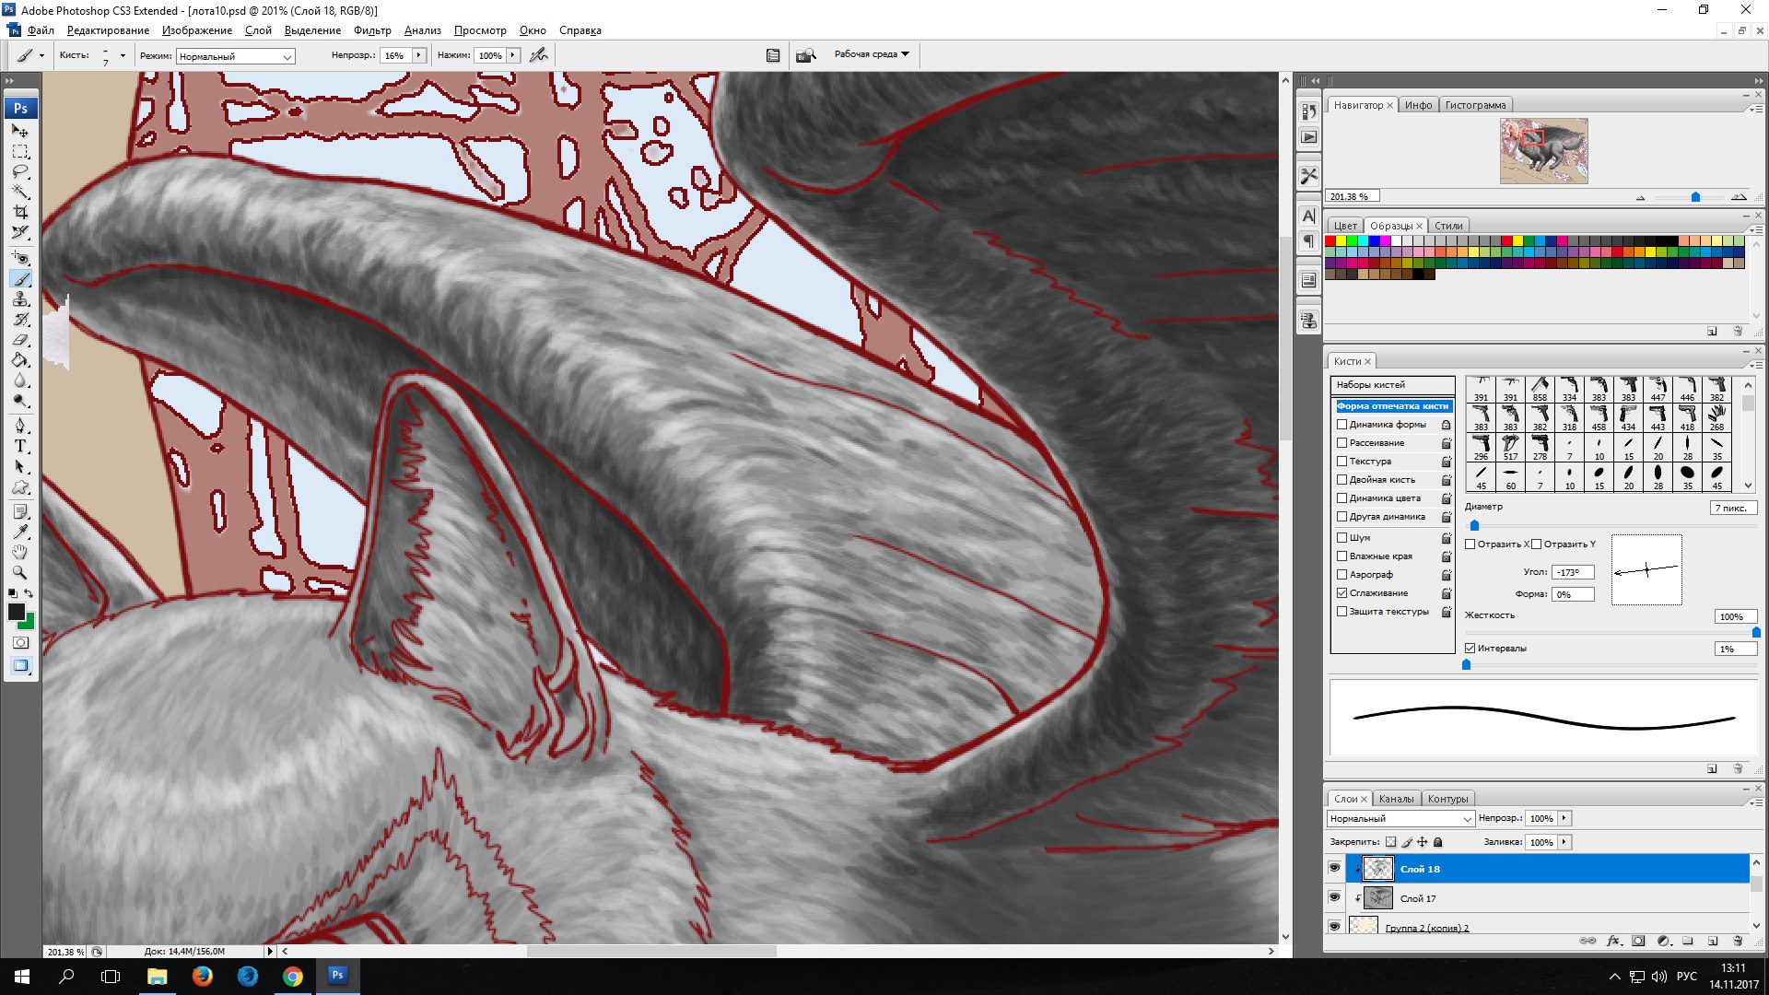Viewport: 1769px width, 995px height.
Task: Select the Pen tool
Action: (20, 426)
